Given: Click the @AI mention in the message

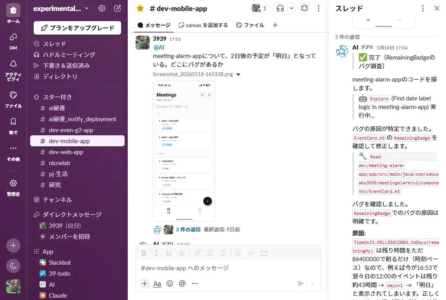Looking at the screenshot, I should [x=159, y=47].
